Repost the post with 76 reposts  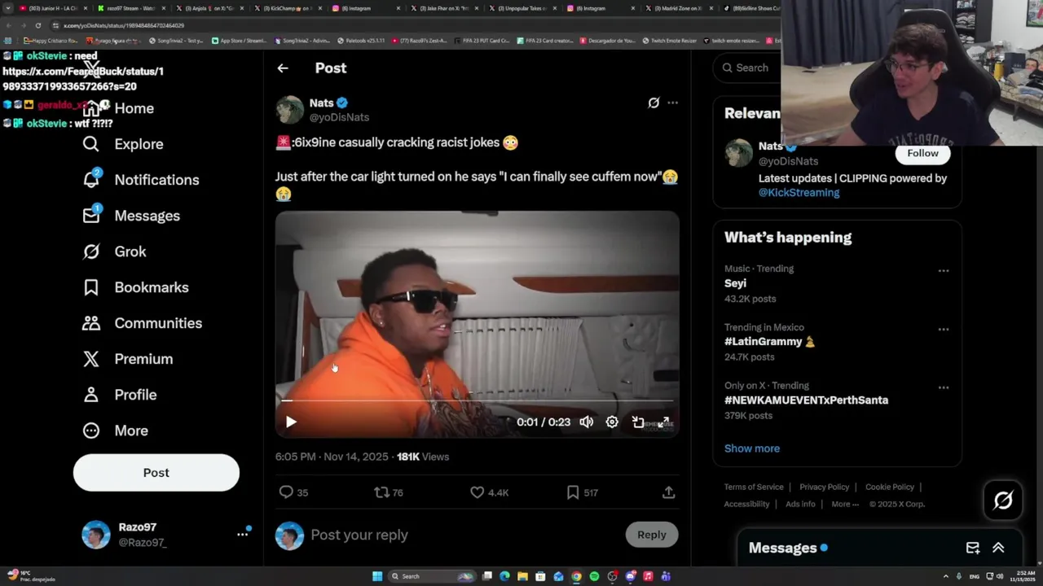(x=381, y=492)
